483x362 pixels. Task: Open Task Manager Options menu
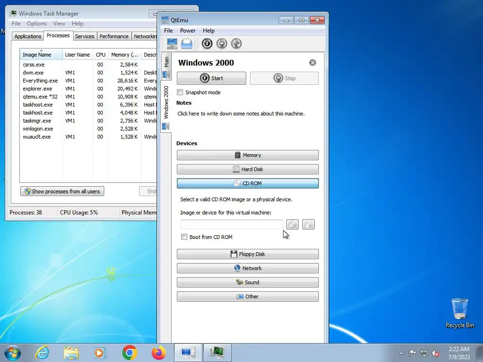(x=37, y=24)
